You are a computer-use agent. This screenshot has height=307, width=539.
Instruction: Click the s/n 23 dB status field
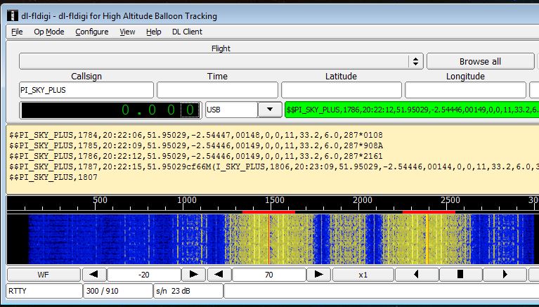[x=188, y=291]
